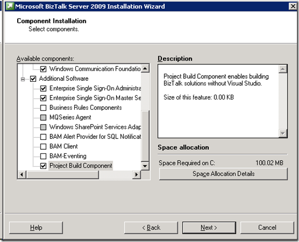
Task: Click the BizTalk installer title bar icon
Action: 10,6
